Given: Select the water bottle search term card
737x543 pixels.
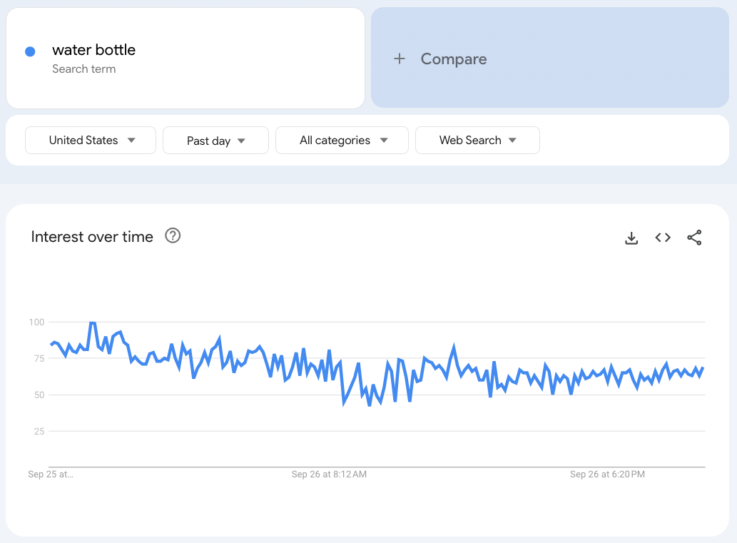Looking at the screenshot, I should point(185,58).
